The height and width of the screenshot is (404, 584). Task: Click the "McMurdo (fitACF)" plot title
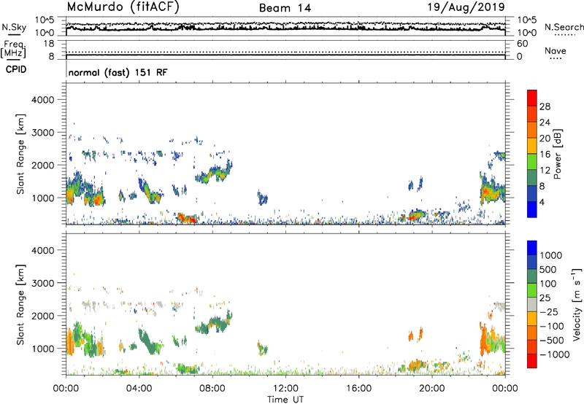click(123, 7)
